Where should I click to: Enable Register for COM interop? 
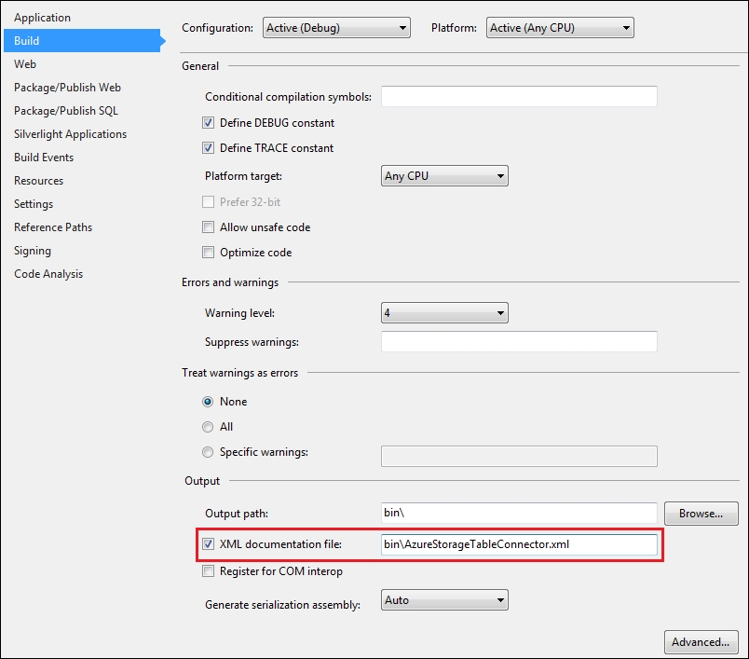click(208, 571)
